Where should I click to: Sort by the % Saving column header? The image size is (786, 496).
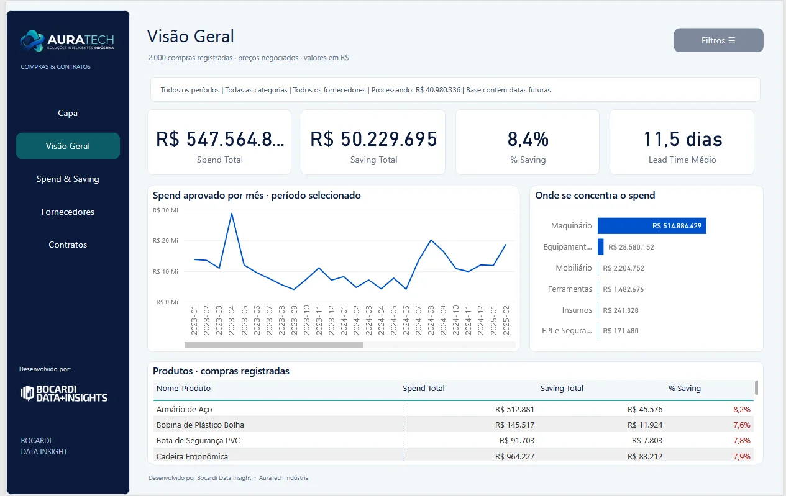685,389
